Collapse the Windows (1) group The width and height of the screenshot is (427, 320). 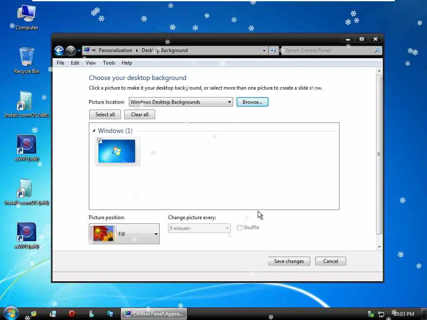click(94, 130)
